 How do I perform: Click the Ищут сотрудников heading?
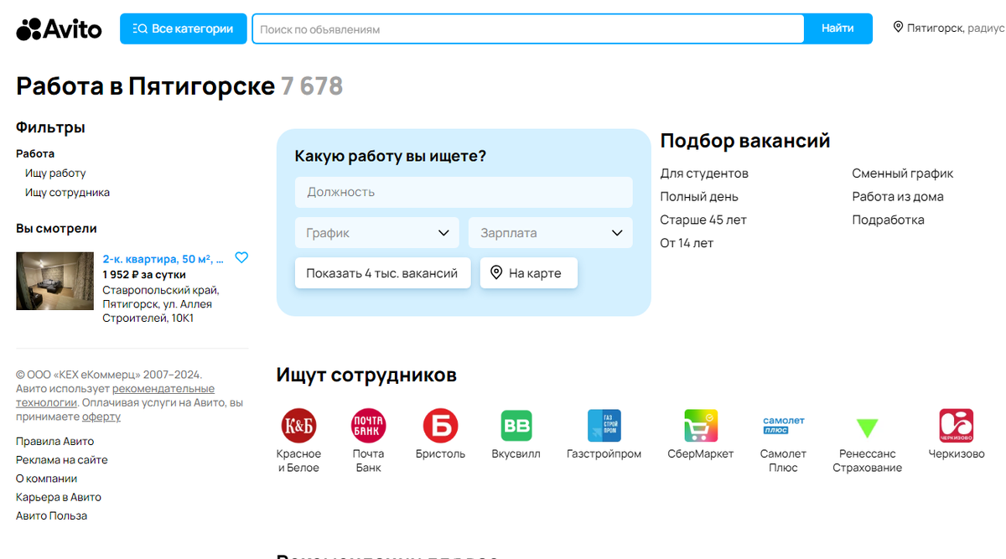(366, 375)
